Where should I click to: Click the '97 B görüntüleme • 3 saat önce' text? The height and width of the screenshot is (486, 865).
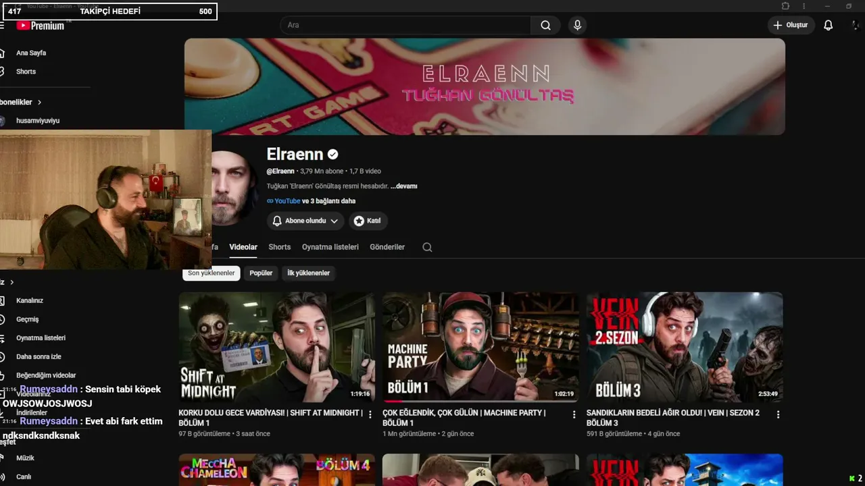point(224,434)
